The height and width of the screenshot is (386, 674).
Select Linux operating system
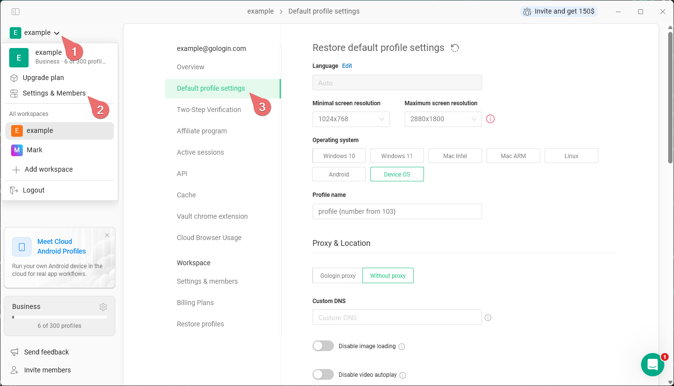pos(571,156)
